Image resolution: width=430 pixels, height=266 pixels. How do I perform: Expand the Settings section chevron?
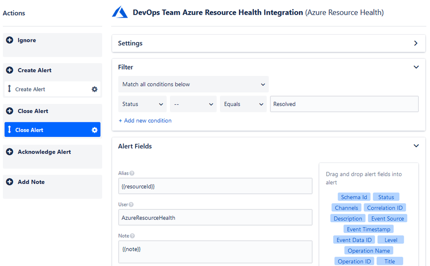416,43
